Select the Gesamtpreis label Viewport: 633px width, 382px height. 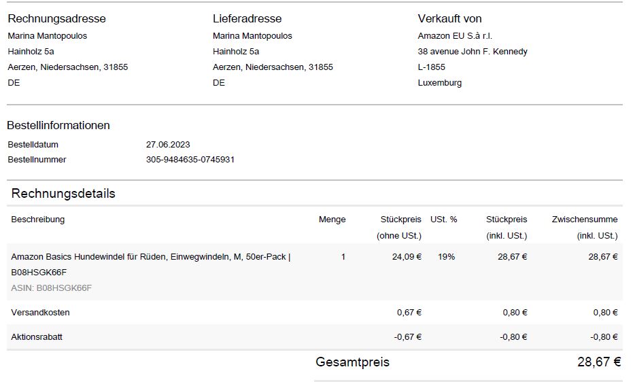point(352,362)
